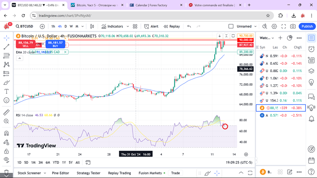Screen dimensions: 317x178
Task: Open the Replay Trading tab
Action: tap(120, 173)
